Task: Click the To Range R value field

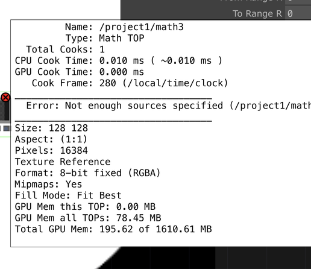Action: point(298,14)
